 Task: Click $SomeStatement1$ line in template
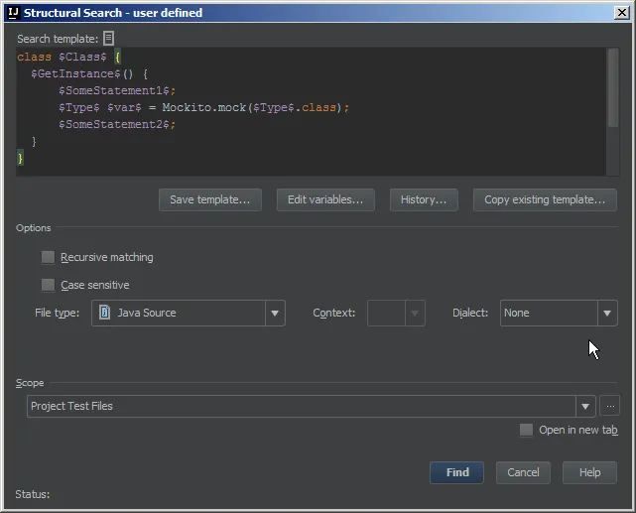(117, 90)
